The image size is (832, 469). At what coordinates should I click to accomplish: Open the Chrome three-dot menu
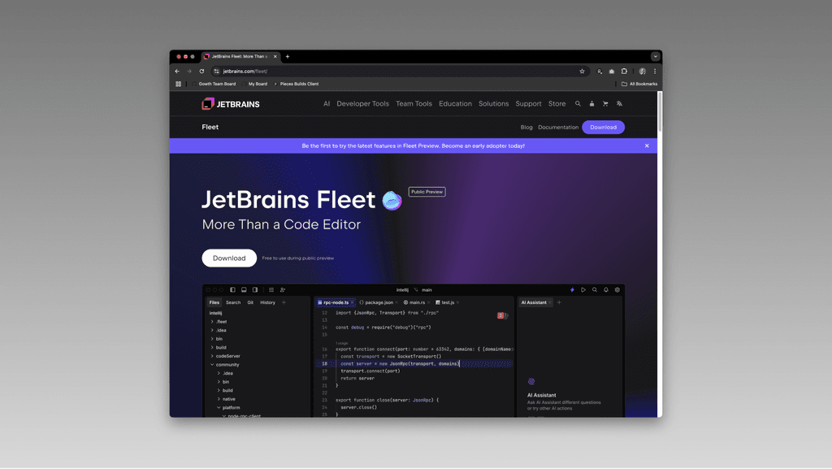coord(655,71)
